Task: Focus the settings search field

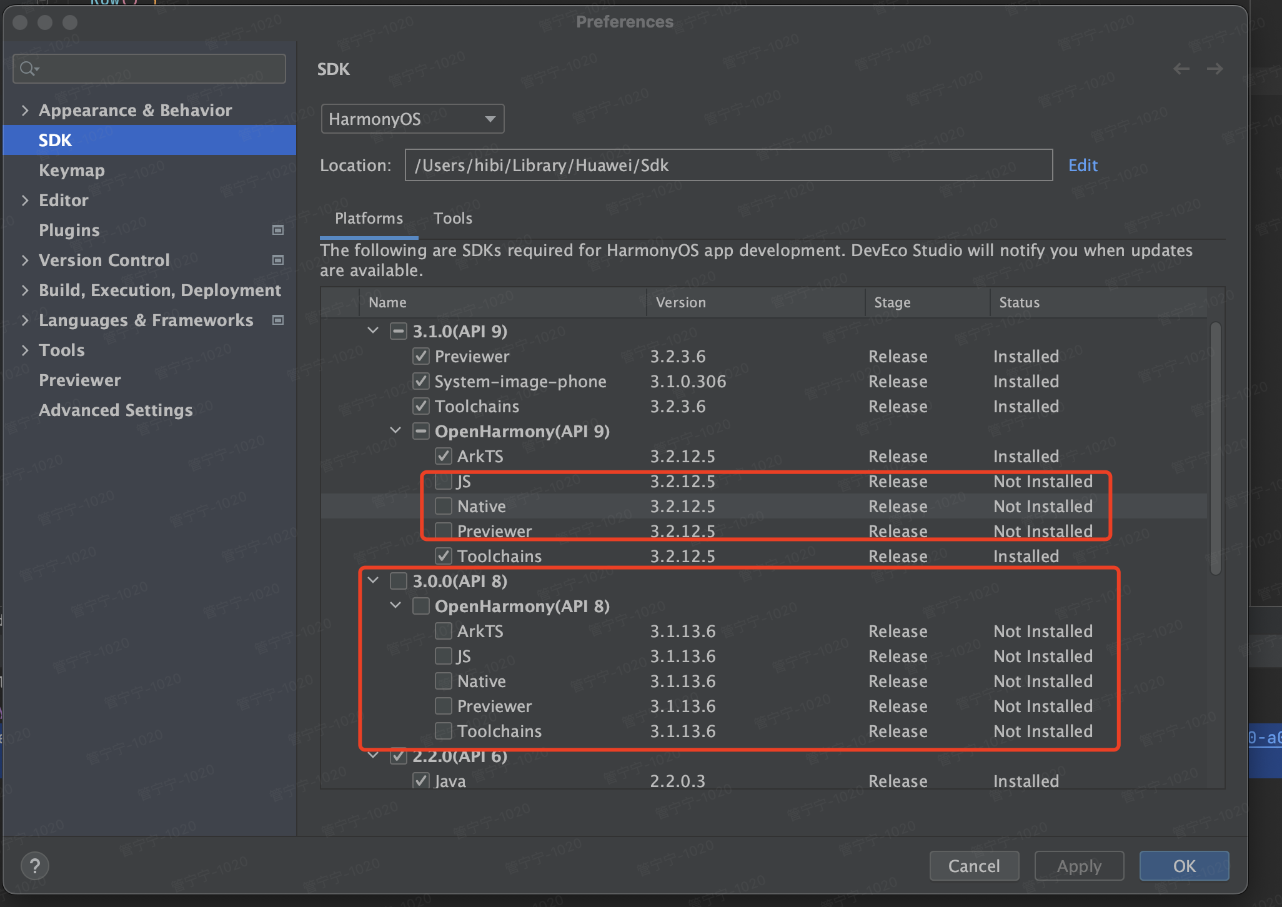Action: coord(149,68)
